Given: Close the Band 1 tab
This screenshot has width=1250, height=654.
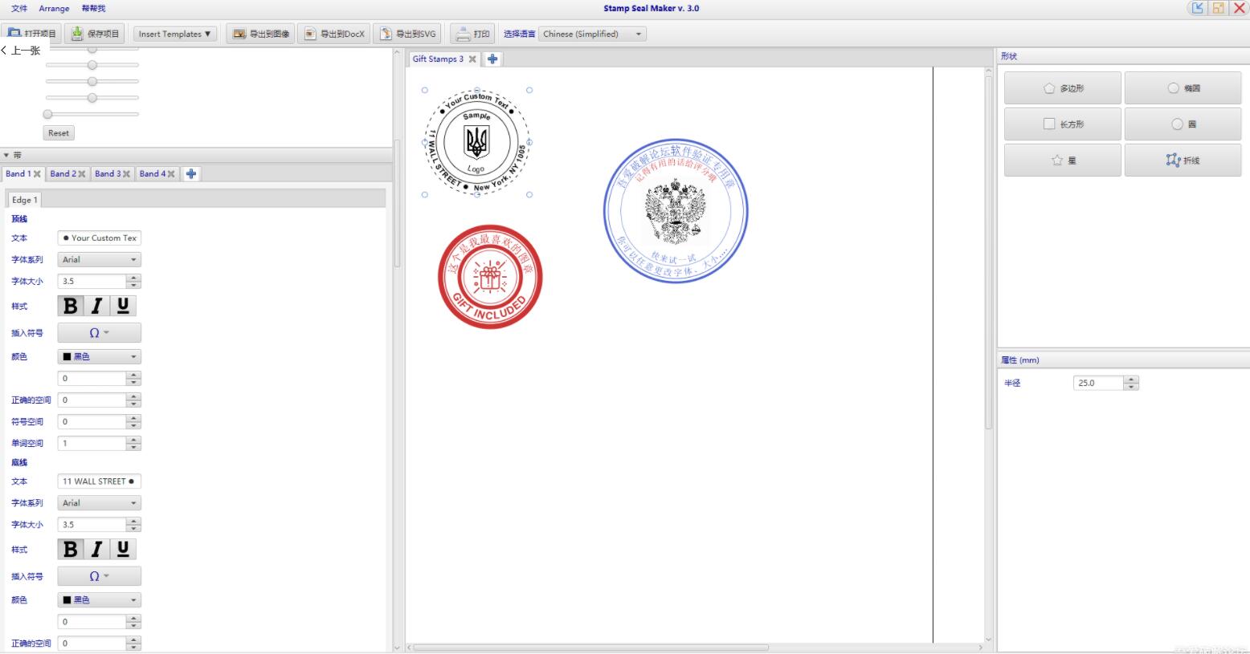Looking at the screenshot, I should (x=37, y=174).
